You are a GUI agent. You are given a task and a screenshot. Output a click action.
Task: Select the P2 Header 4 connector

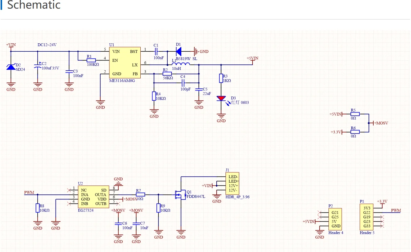[x=335, y=219]
